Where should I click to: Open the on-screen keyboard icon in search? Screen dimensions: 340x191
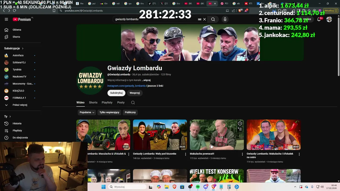click(x=199, y=19)
